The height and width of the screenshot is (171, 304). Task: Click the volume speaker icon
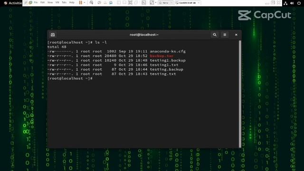coord(292,3)
